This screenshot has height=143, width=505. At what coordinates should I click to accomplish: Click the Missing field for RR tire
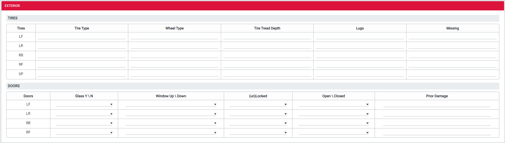pyautogui.click(x=453, y=55)
